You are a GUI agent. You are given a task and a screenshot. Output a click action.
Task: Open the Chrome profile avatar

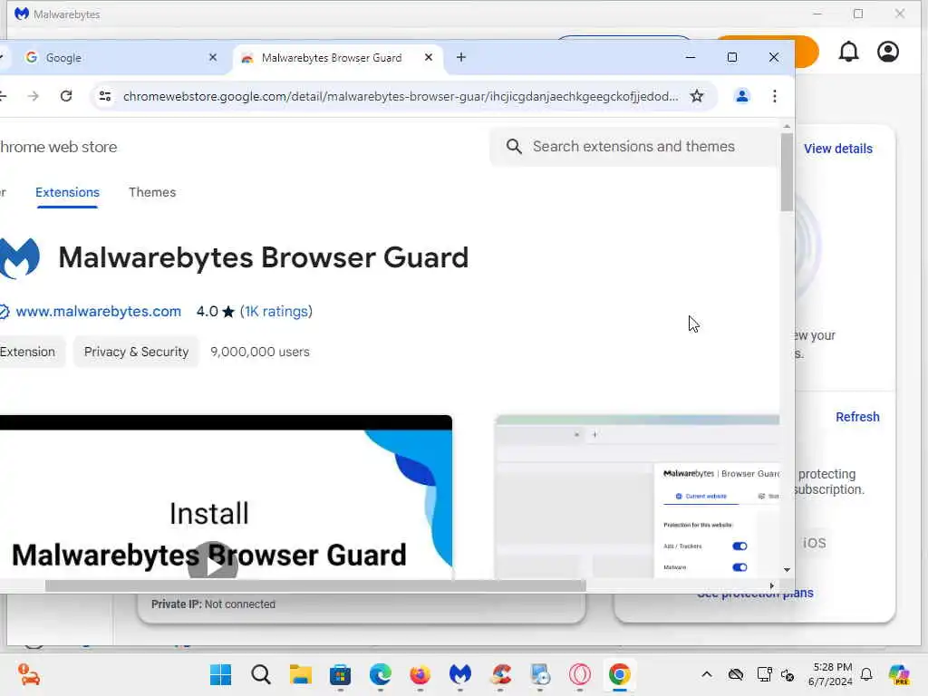click(741, 96)
